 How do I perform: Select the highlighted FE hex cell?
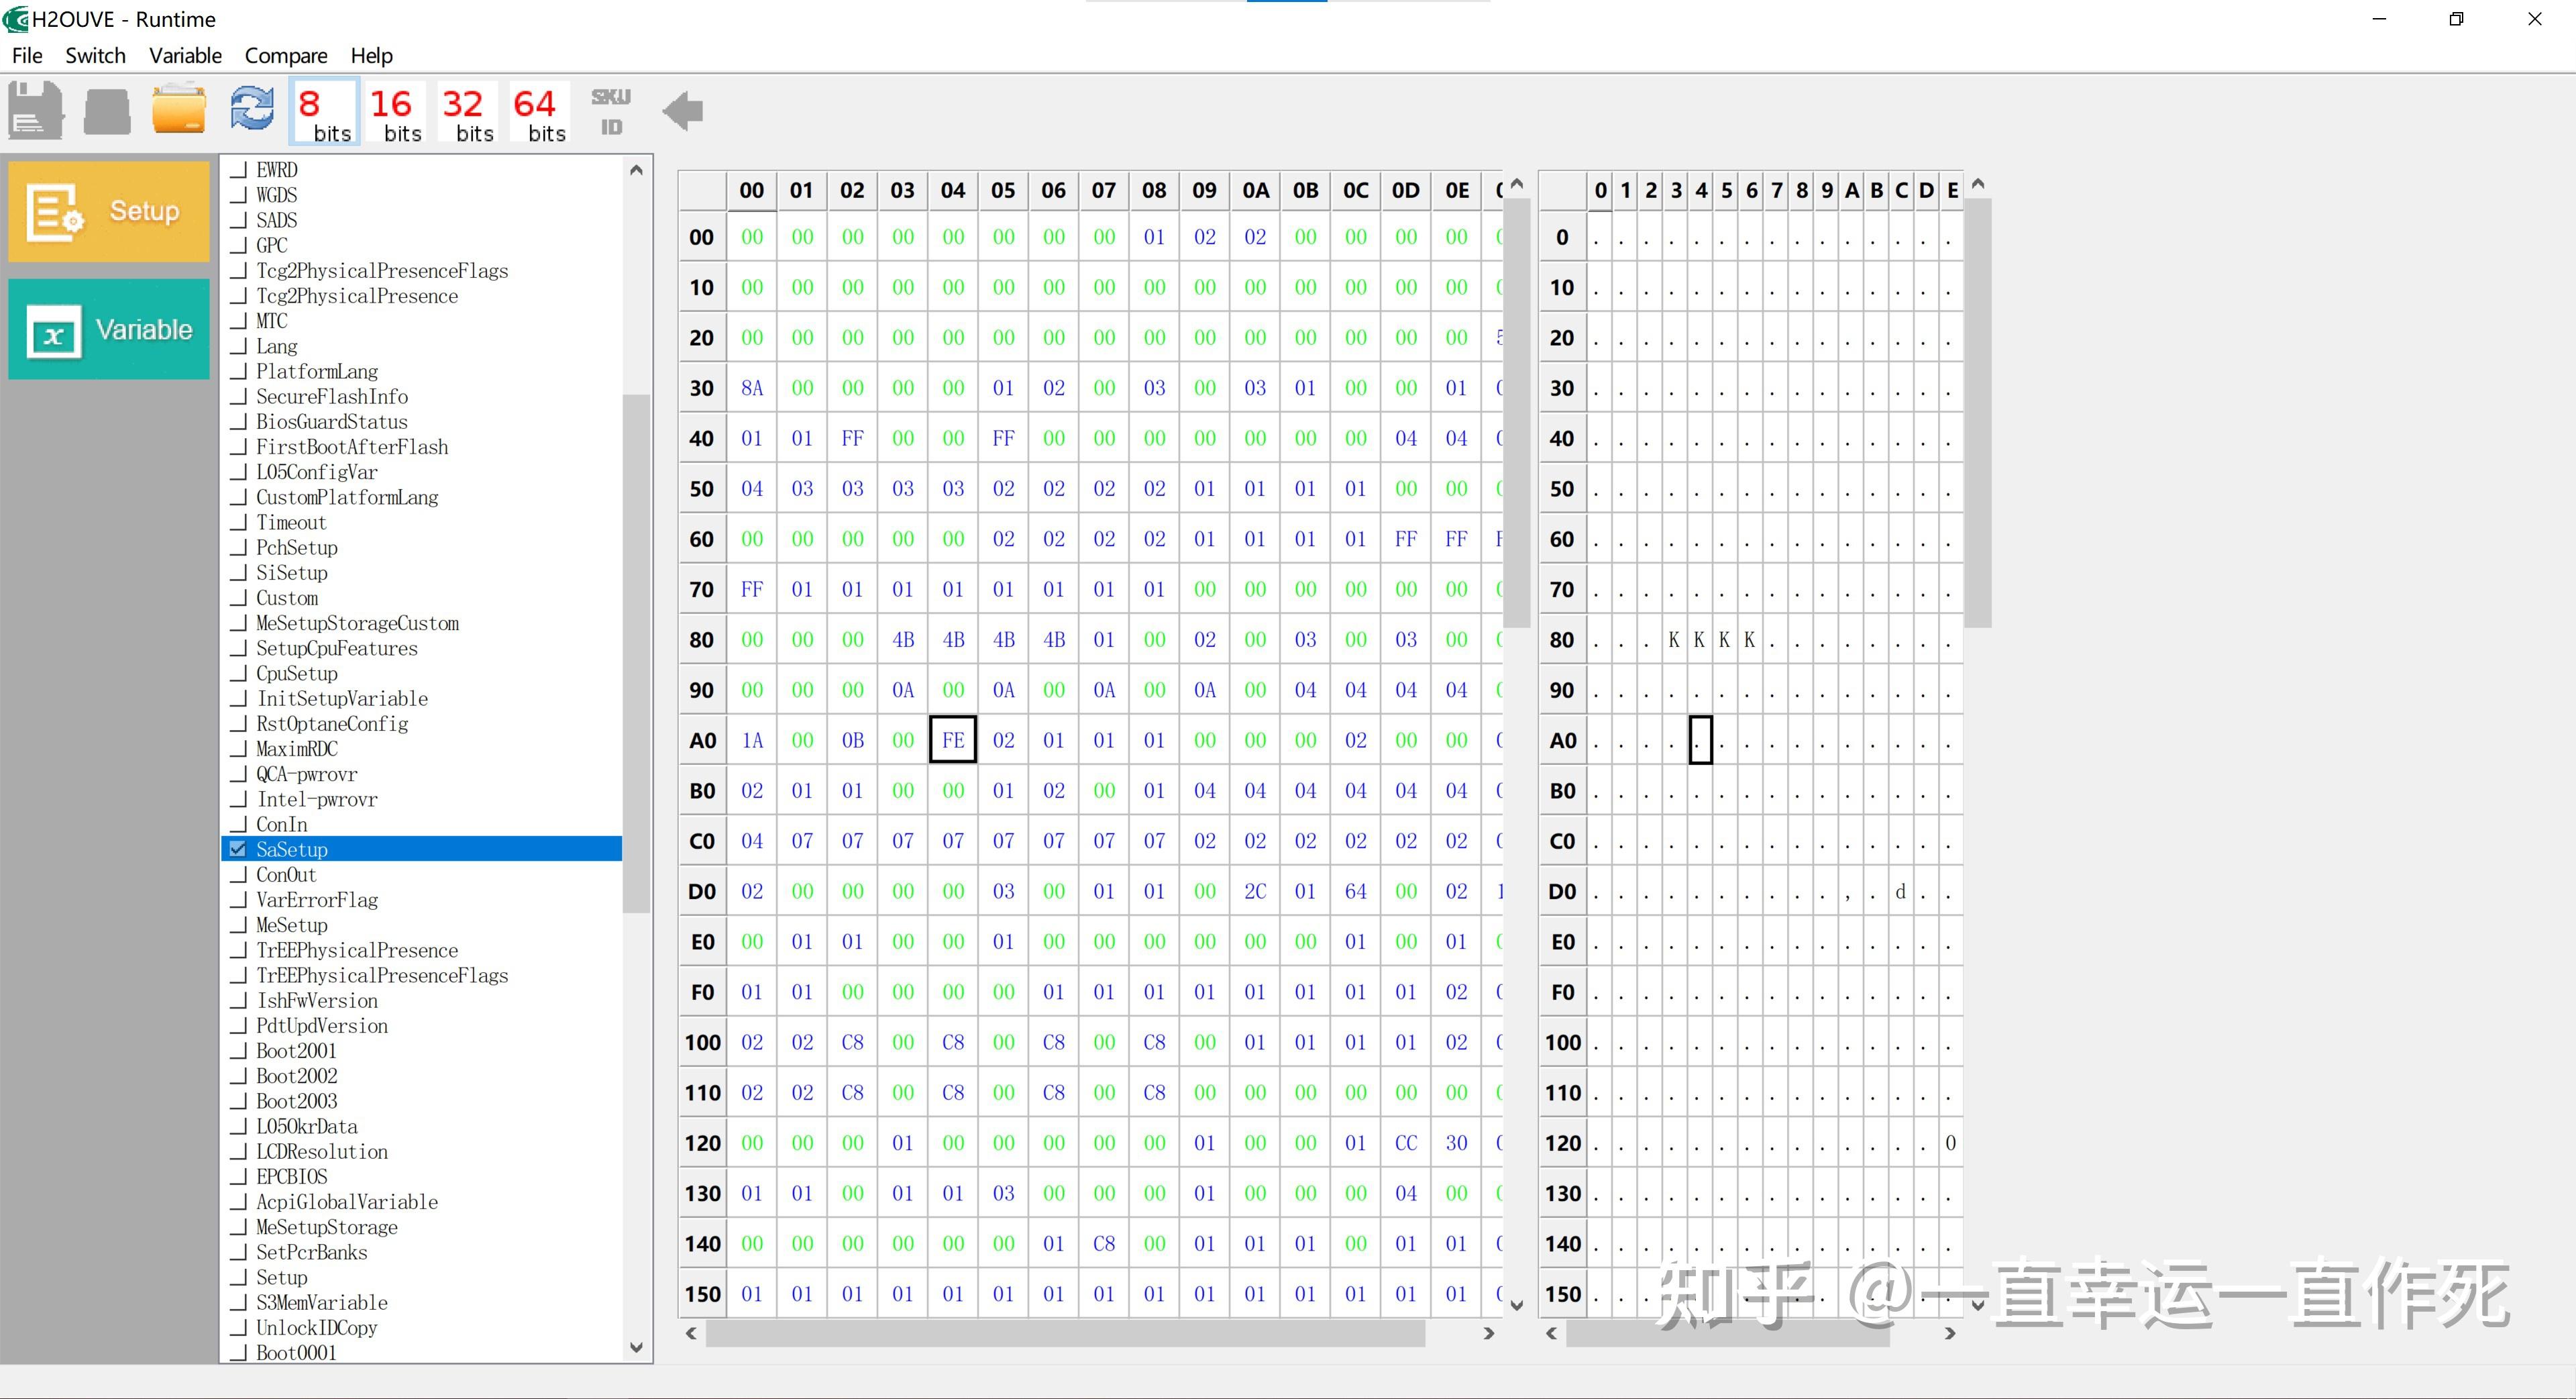pyautogui.click(x=952, y=739)
